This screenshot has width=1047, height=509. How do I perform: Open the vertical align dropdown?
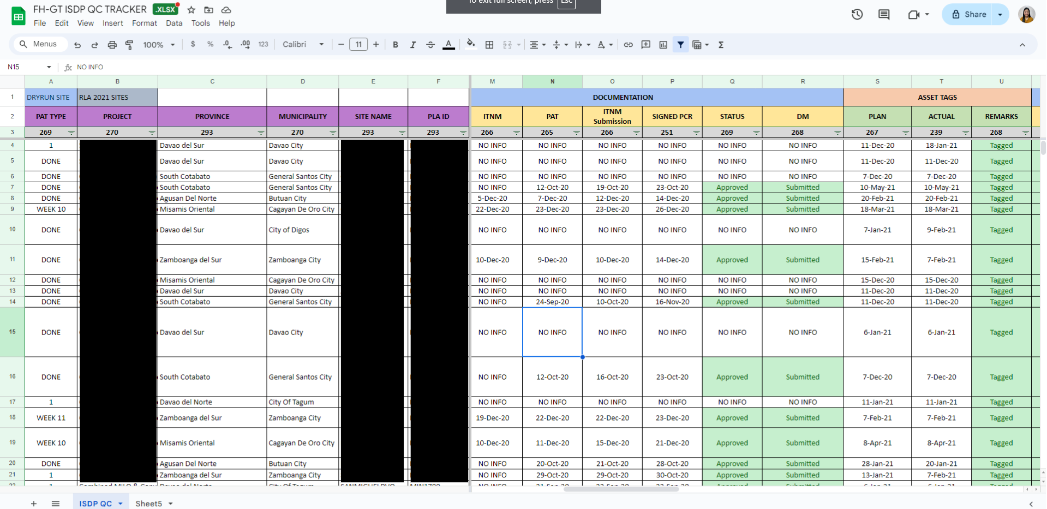tap(560, 45)
